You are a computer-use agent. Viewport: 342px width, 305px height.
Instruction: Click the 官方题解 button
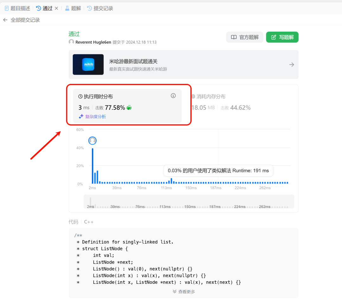245,37
